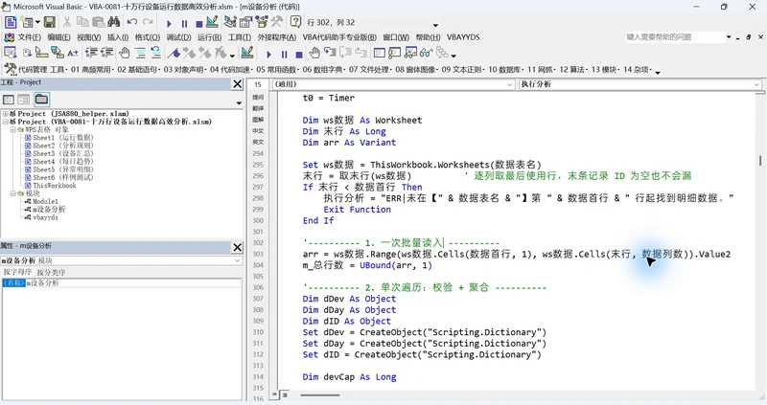Image resolution: width=767 pixels, height=405 pixels.
Task: Open Project Explorer icon
Action: 230,22
